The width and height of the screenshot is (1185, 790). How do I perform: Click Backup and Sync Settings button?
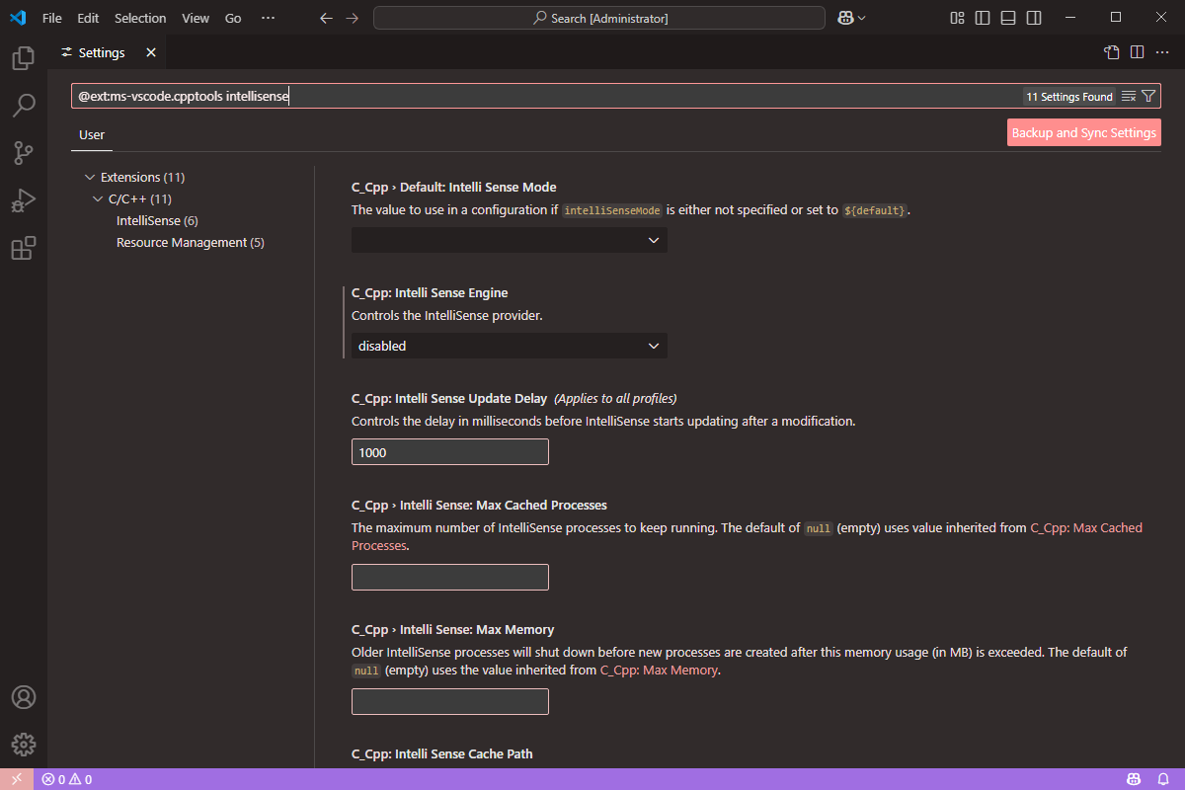pyautogui.click(x=1084, y=132)
